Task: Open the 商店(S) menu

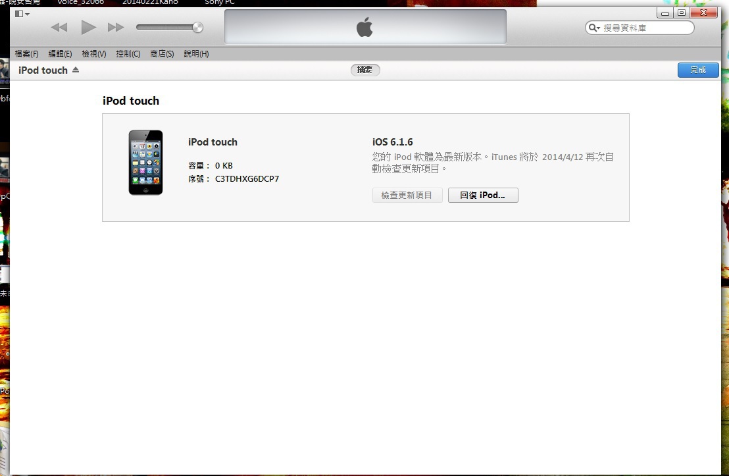Action: click(x=162, y=54)
